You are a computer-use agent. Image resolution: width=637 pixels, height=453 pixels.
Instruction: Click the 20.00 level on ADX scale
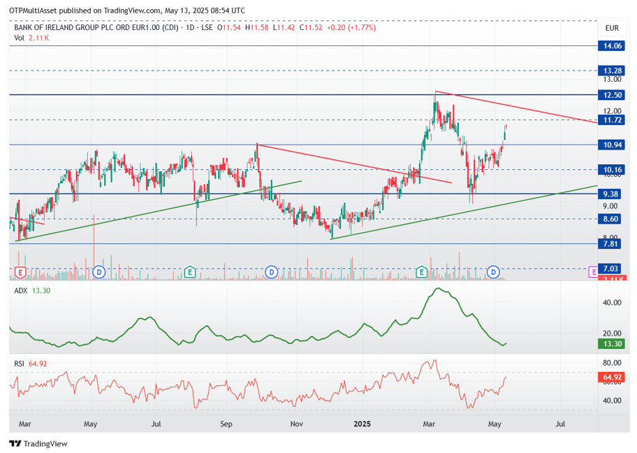pos(612,333)
